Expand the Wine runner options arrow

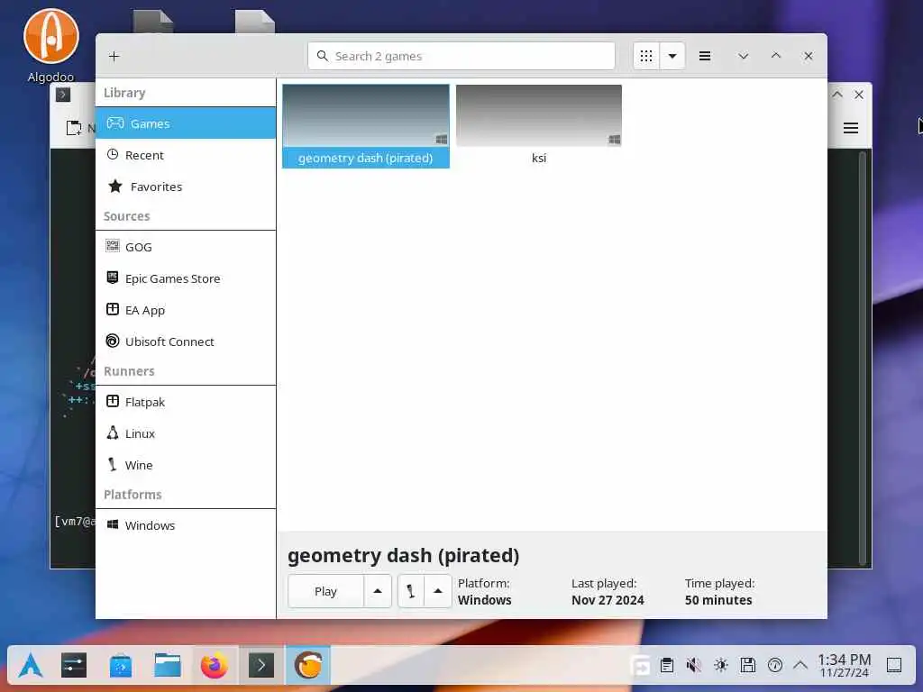click(437, 591)
